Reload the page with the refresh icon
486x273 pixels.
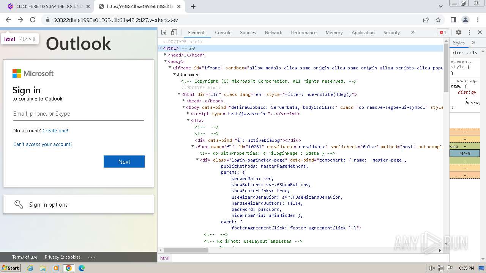tap(33, 20)
